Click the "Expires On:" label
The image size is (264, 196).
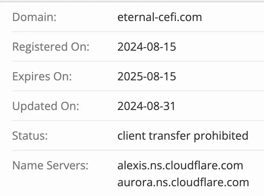(42, 77)
